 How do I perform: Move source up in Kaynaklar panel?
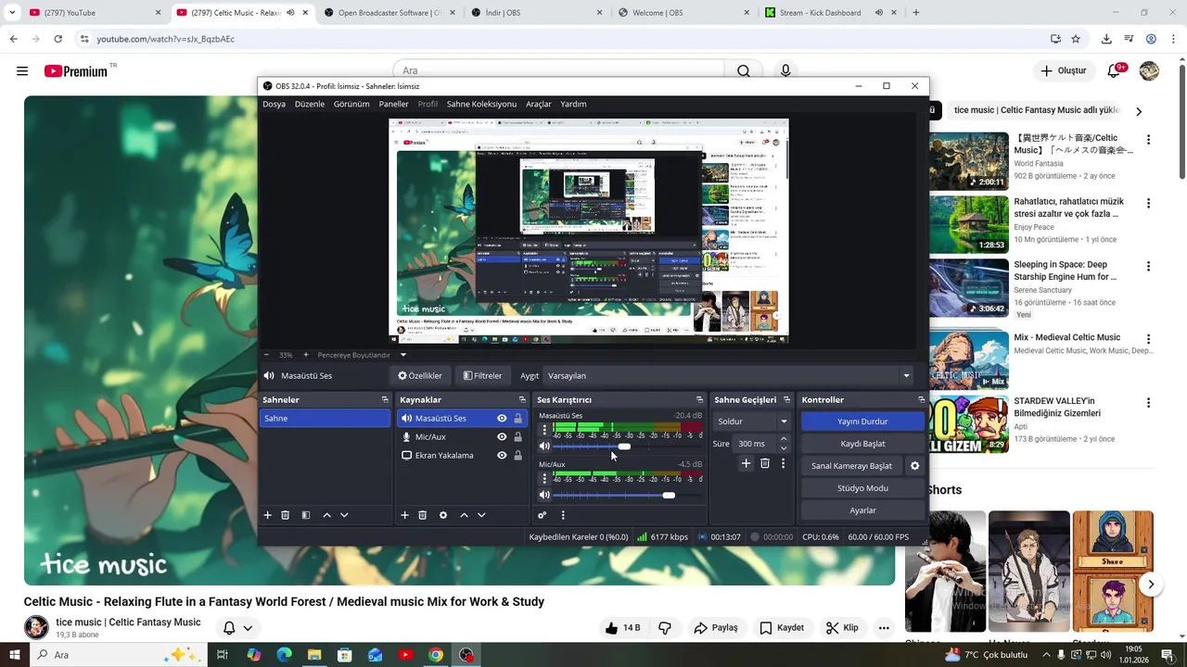point(464,515)
